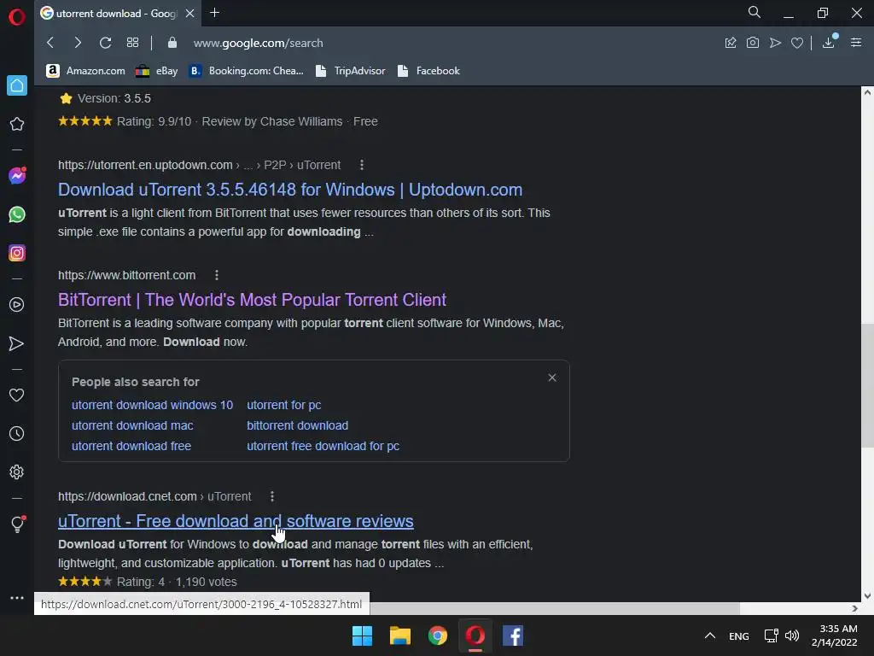
Task: Open the downloads panel
Action: (829, 43)
